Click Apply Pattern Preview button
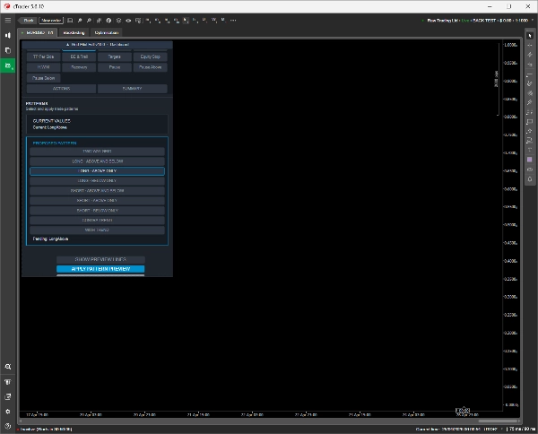The height and width of the screenshot is (434, 538). tap(100, 269)
